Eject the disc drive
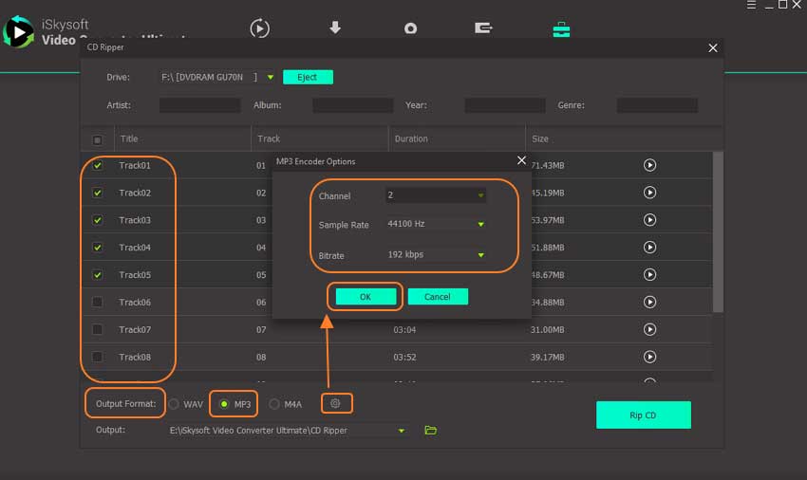This screenshot has height=480, width=807. (x=309, y=78)
